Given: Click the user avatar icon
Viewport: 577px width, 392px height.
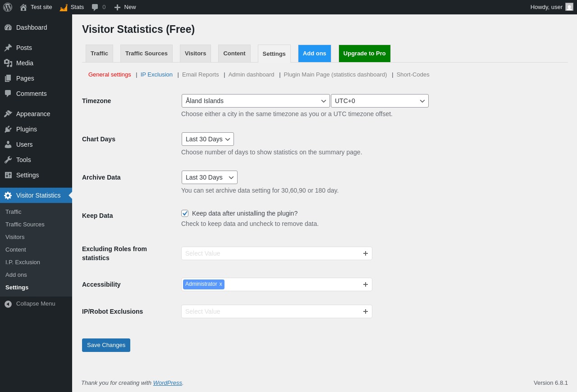Looking at the screenshot, I should pyautogui.click(x=569, y=7).
